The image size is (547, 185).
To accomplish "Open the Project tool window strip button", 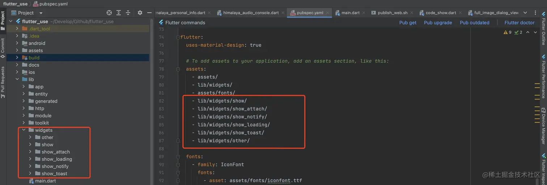I will [x=3, y=21].
